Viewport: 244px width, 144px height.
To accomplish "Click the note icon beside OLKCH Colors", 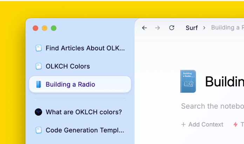I will click(39, 66).
